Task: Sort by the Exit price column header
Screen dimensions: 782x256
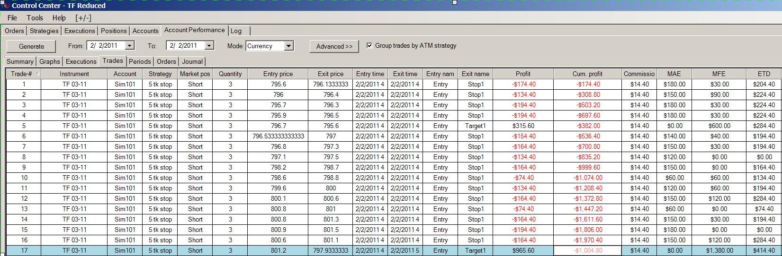Action: coord(331,74)
